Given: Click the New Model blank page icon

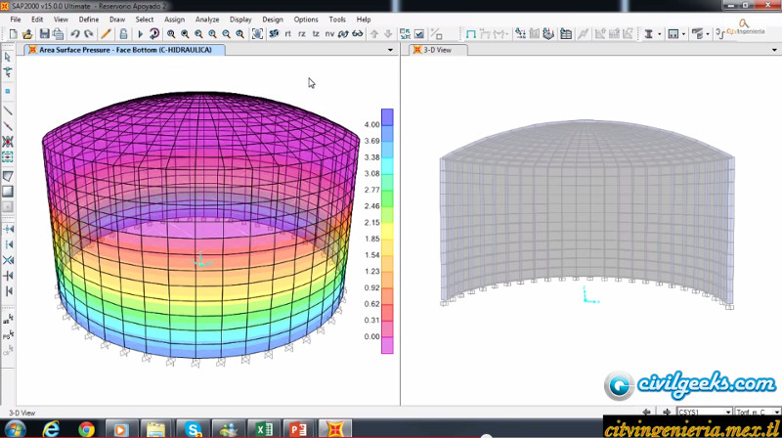Looking at the screenshot, I should 14,34.
